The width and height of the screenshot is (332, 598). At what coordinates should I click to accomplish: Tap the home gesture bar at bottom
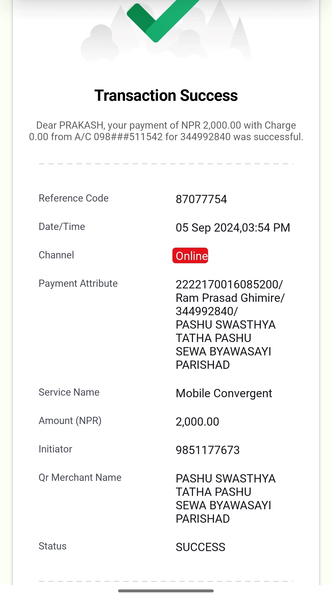[x=166, y=591]
